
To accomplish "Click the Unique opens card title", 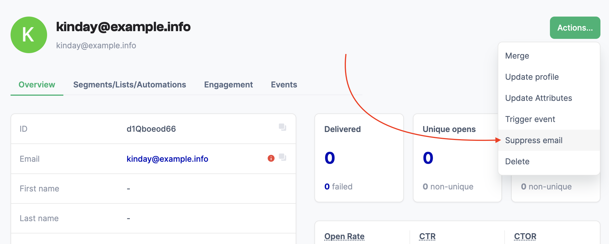I will [x=449, y=129].
